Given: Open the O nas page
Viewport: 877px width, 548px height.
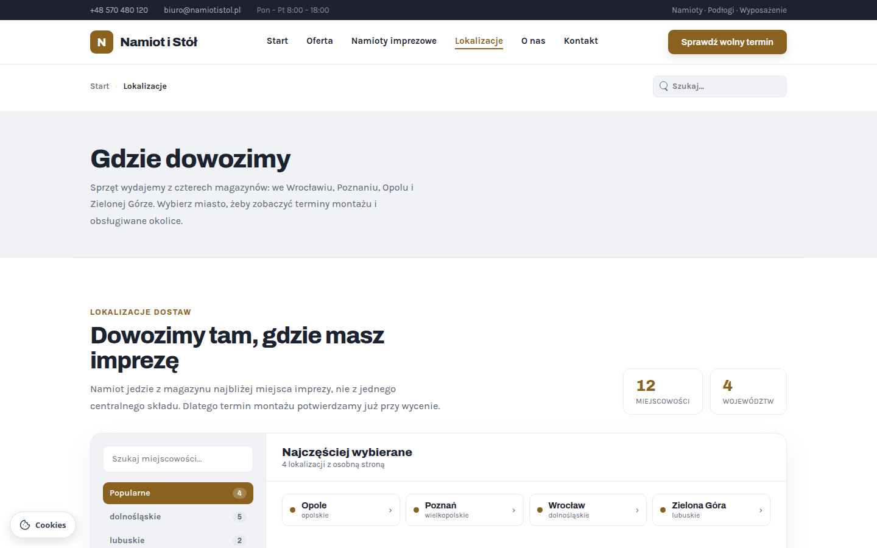Looking at the screenshot, I should (x=534, y=41).
